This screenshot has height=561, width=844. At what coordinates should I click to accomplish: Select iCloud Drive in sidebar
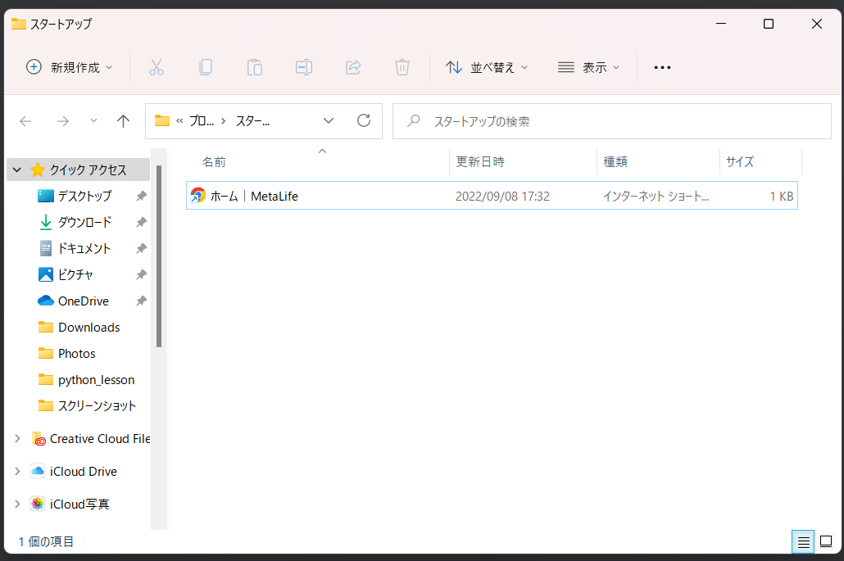(84, 472)
